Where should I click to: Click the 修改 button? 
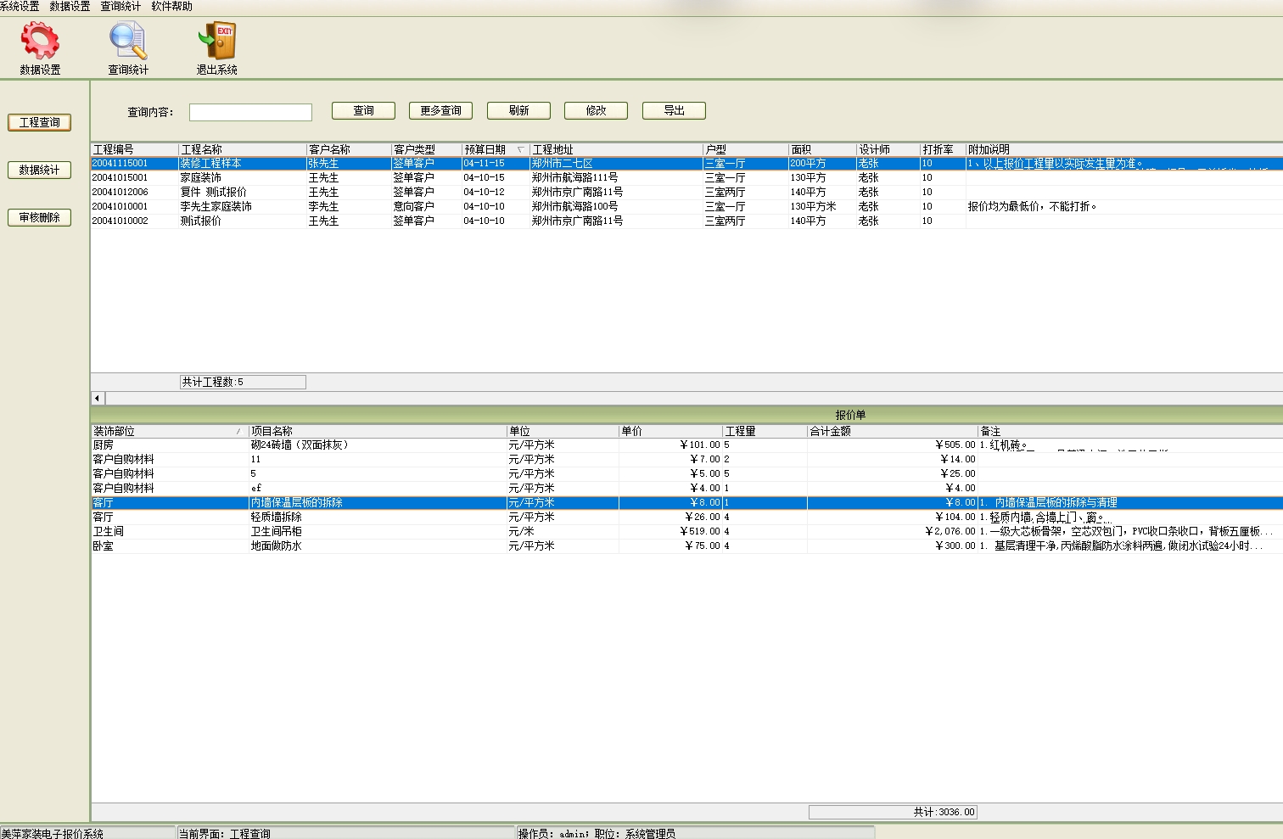[596, 110]
